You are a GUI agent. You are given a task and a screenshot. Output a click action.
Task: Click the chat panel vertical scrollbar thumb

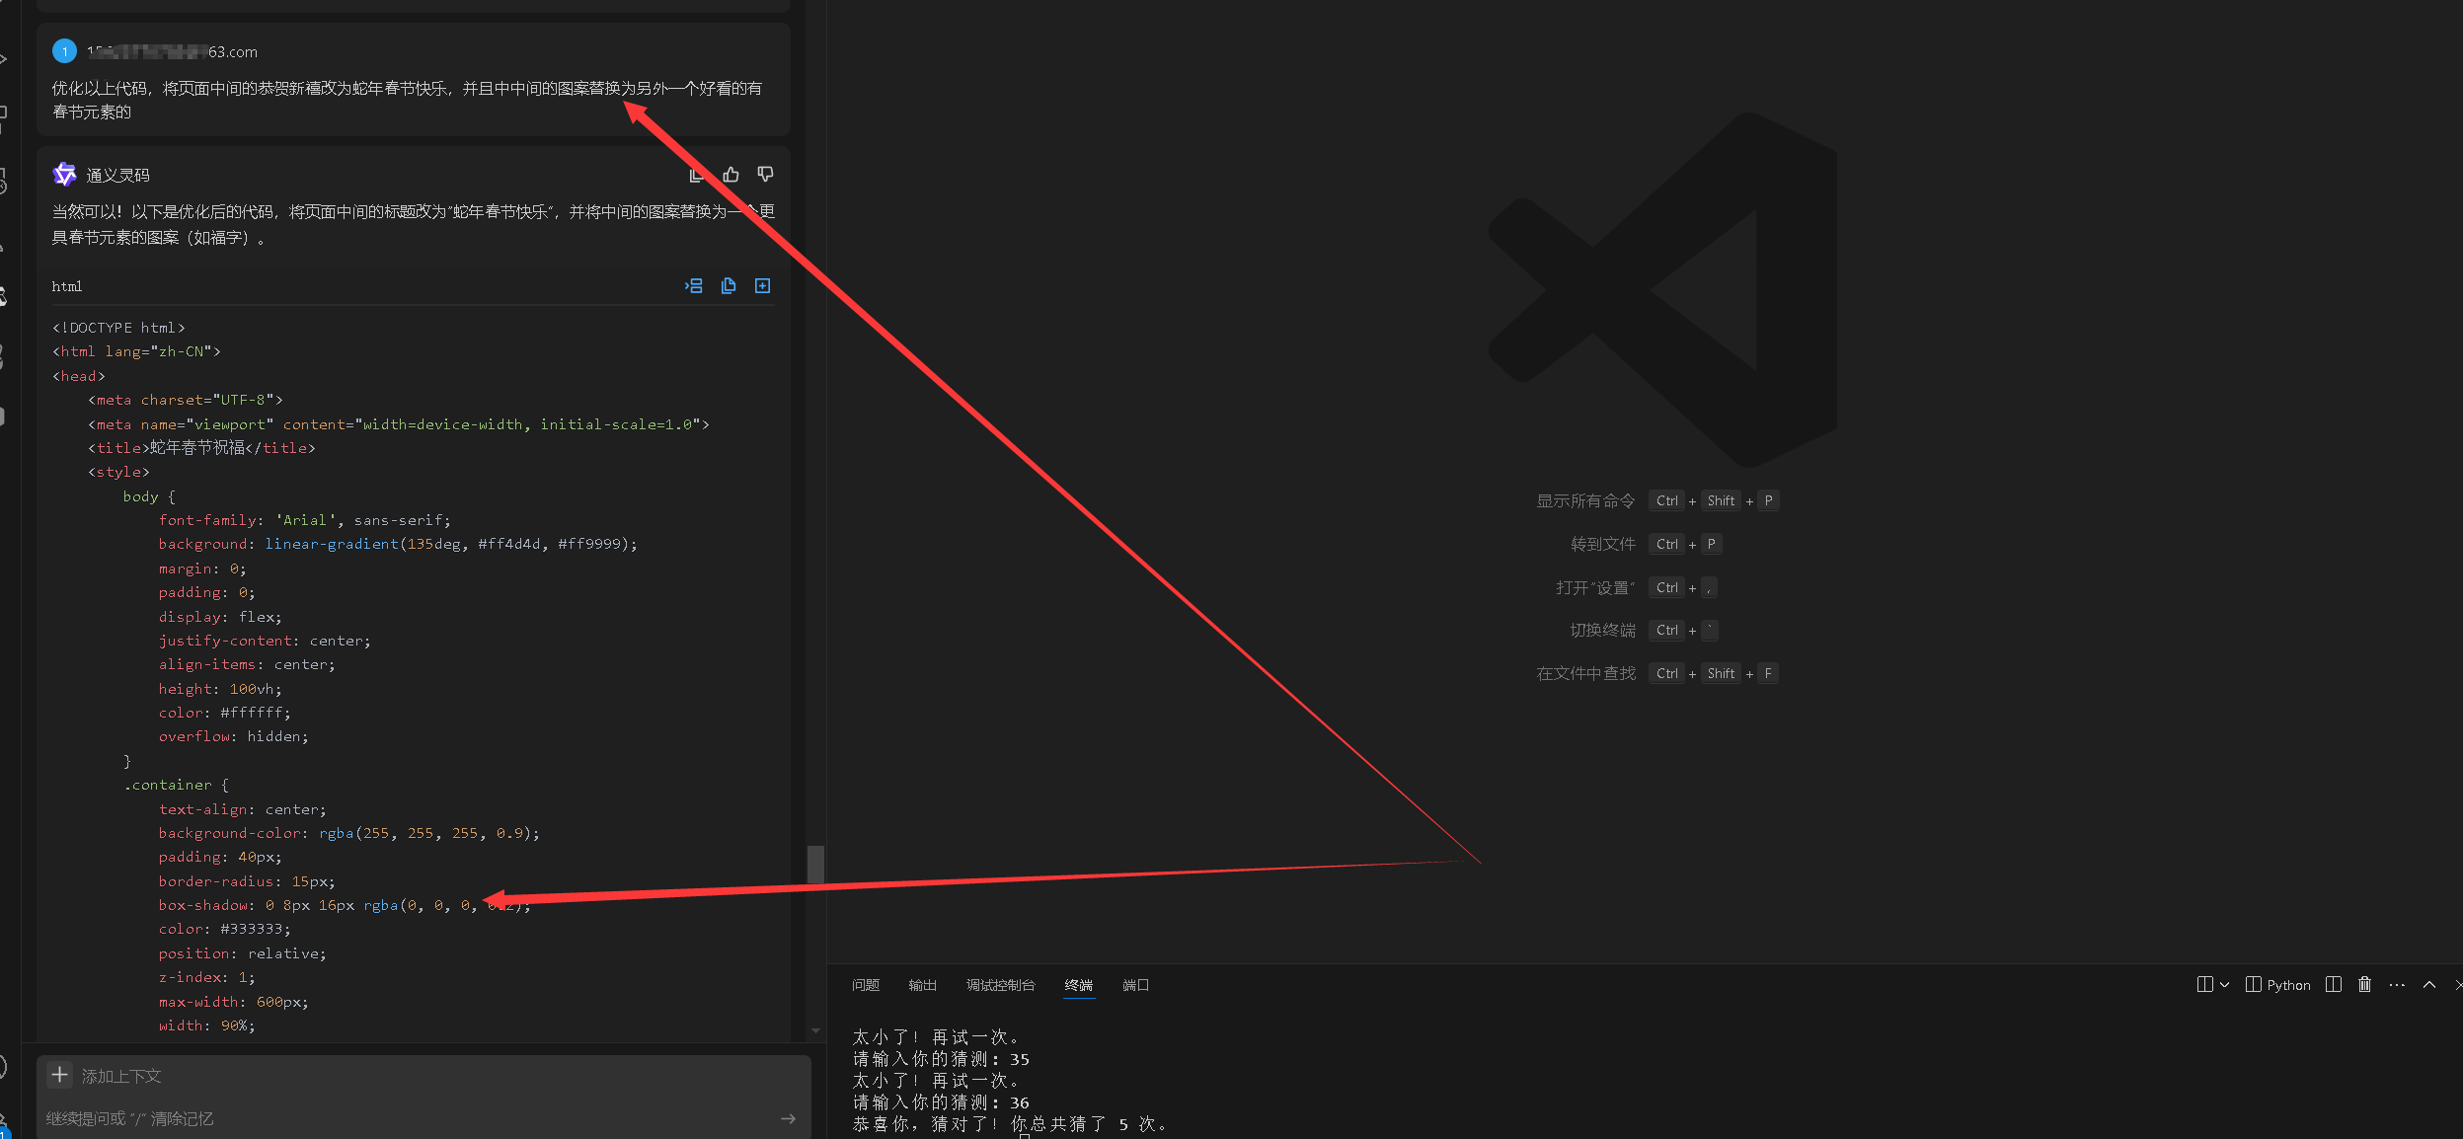pos(815,865)
